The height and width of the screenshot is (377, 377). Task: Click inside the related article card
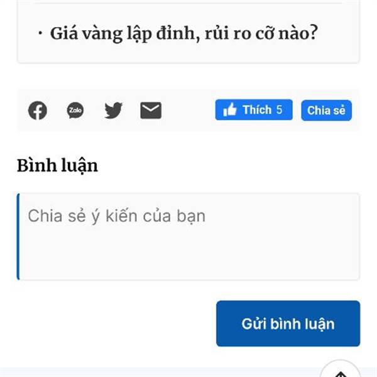tap(188, 52)
